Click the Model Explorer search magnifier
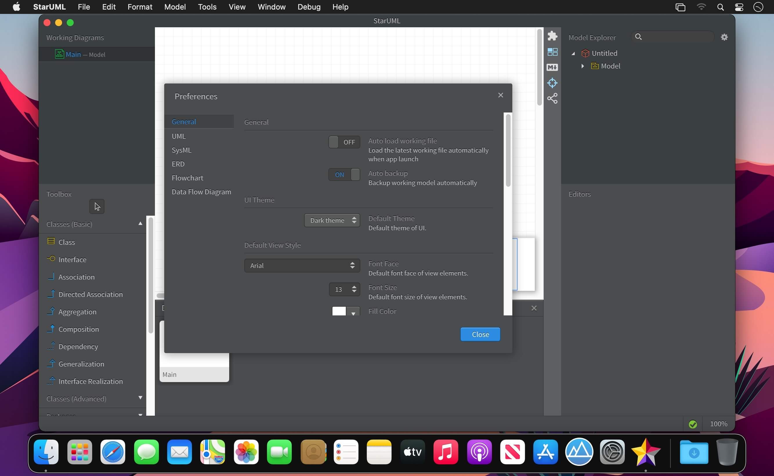This screenshot has height=476, width=774. tap(638, 37)
